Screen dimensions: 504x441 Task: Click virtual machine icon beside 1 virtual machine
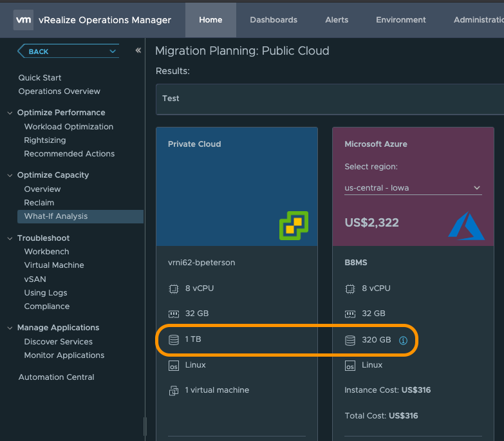point(174,391)
